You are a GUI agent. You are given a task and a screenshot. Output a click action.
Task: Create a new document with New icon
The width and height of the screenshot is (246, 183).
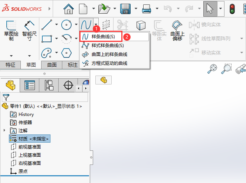[83, 9]
